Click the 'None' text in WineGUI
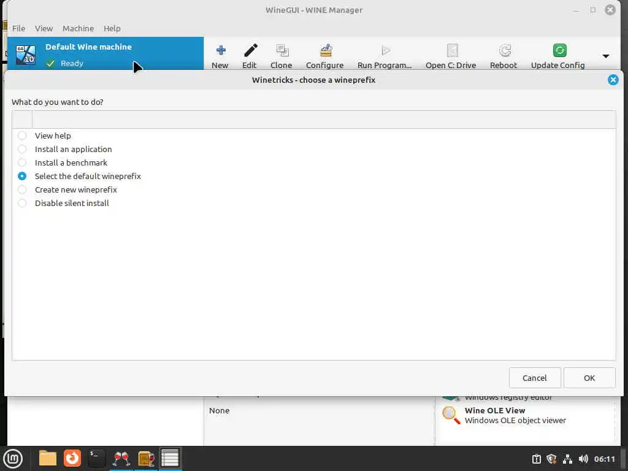Image resolution: width=628 pixels, height=471 pixels. pyautogui.click(x=219, y=410)
